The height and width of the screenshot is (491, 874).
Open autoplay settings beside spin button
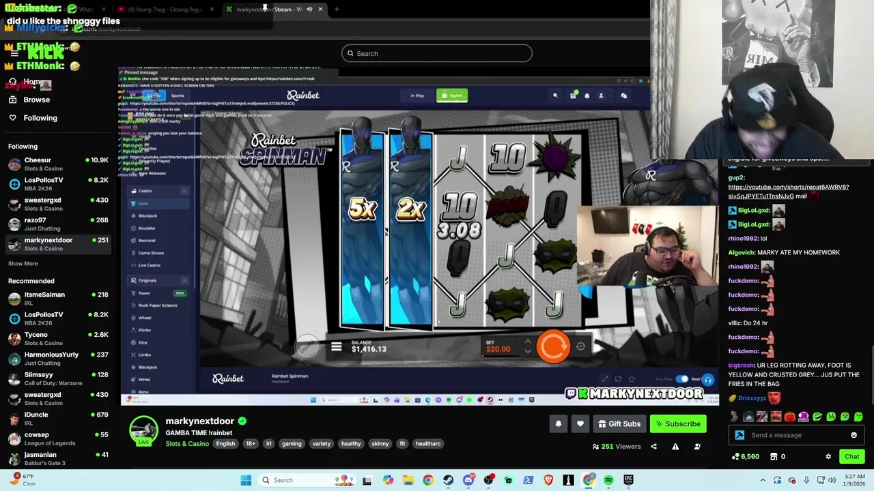click(580, 346)
